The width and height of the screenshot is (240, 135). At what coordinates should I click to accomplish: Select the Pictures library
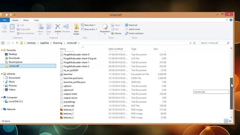[11, 86]
